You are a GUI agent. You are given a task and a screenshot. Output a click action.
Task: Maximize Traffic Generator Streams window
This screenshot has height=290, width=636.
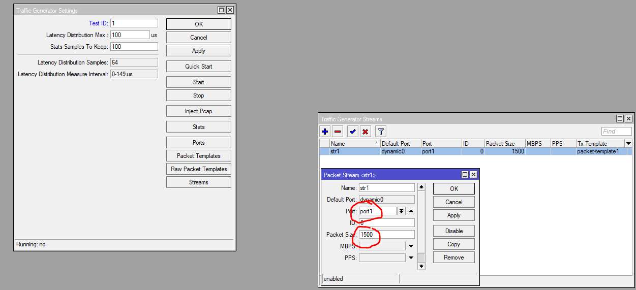point(620,119)
